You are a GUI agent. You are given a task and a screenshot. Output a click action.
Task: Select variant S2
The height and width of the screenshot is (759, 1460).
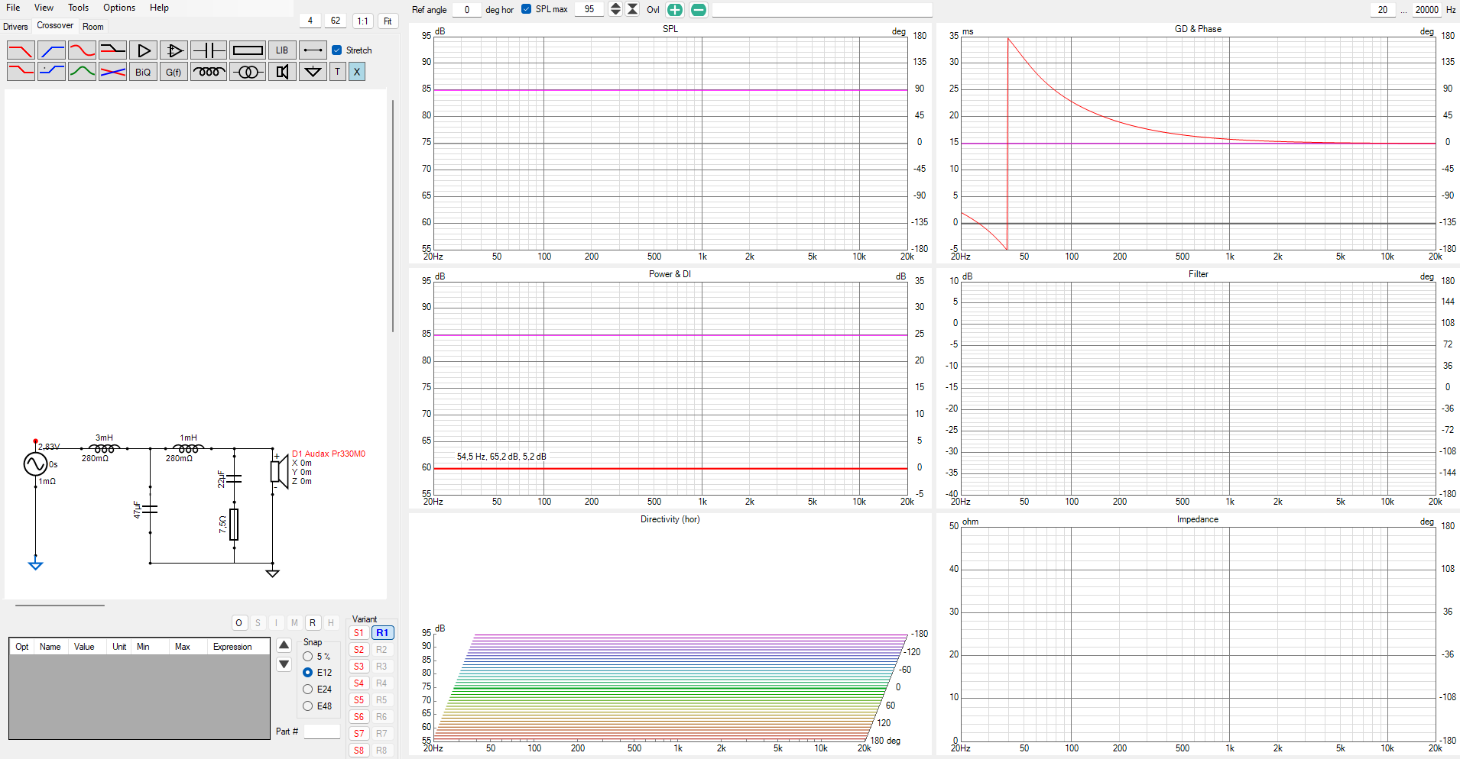click(x=359, y=650)
